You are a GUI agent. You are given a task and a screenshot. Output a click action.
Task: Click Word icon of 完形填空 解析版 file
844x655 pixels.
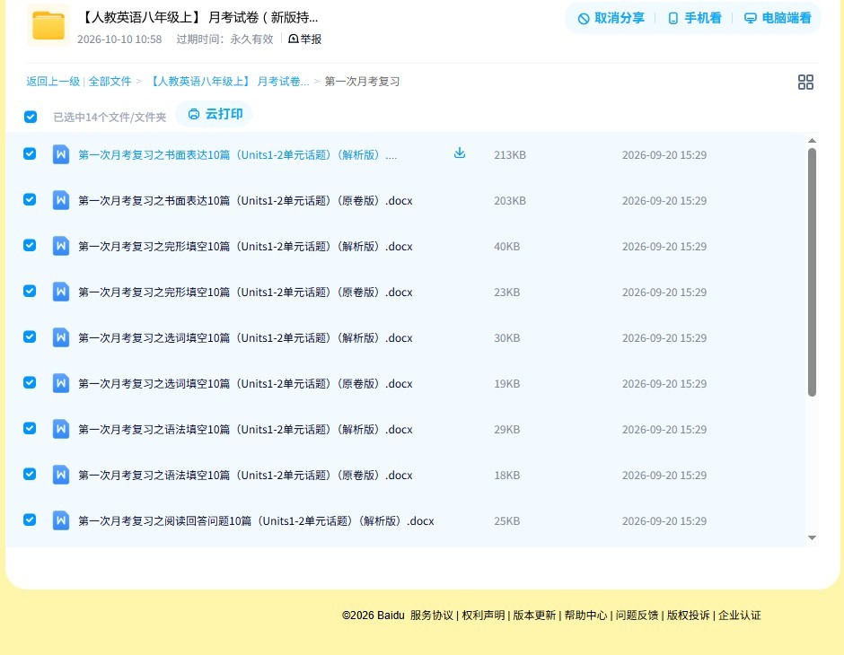point(61,246)
